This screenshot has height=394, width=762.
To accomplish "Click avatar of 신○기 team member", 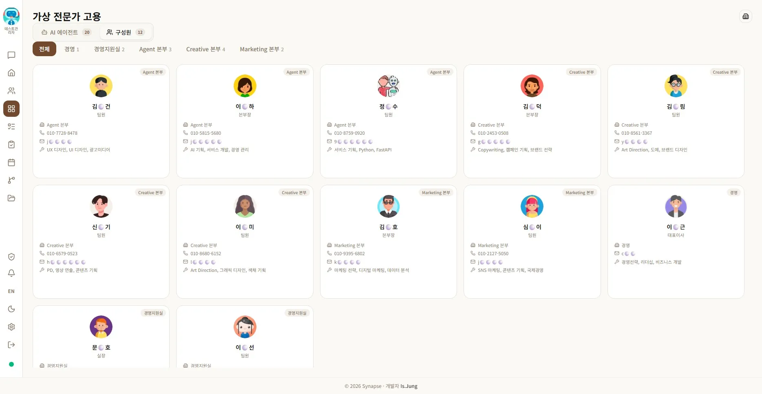I will (101, 206).
